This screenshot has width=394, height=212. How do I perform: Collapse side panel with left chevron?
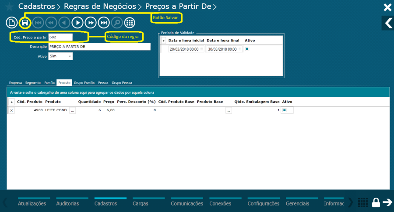click(x=388, y=23)
